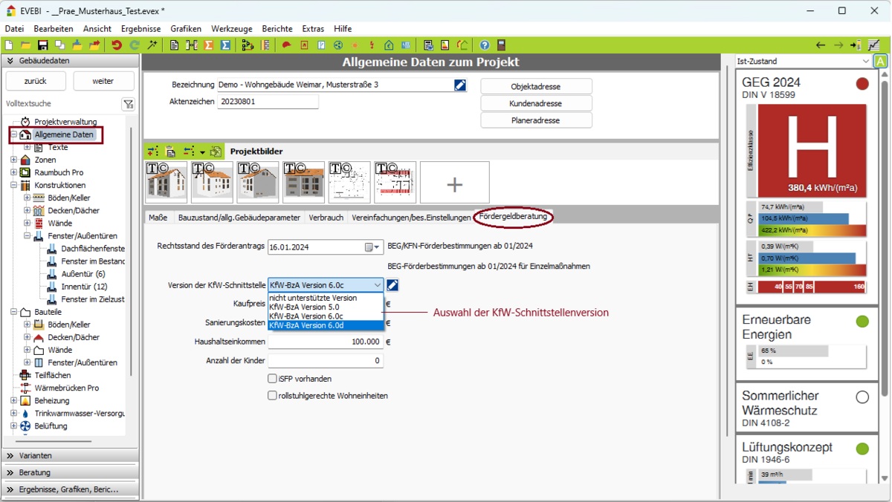Click the red lightning bolt toolbar icon
The height and width of the screenshot is (502, 892).
click(x=372, y=45)
